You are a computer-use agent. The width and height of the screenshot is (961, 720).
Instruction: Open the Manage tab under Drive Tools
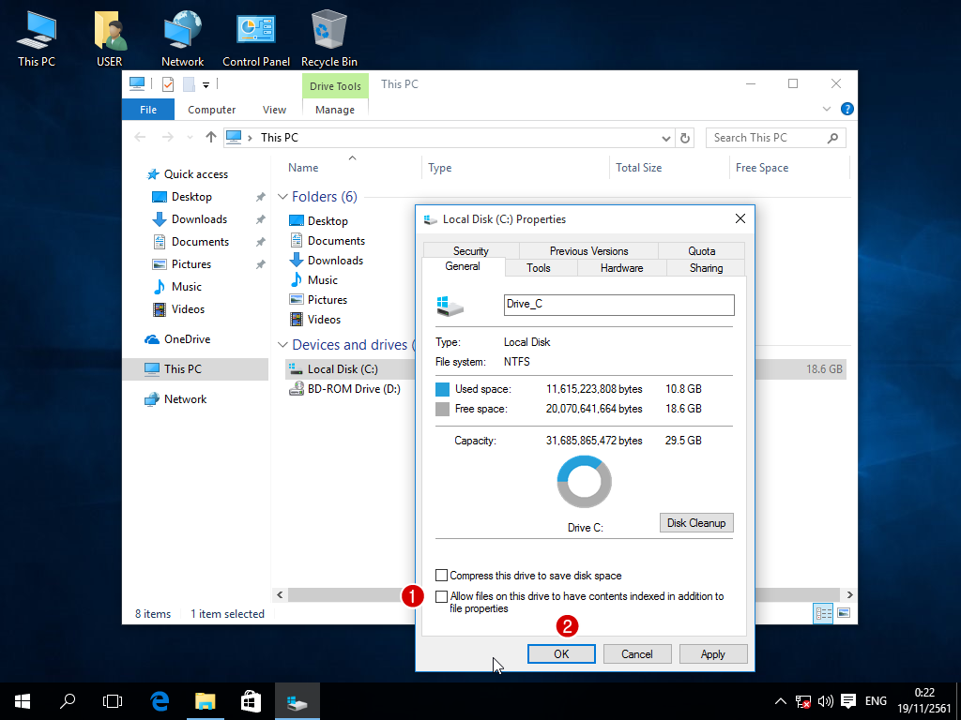pyautogui.click(x=335, y=110)
